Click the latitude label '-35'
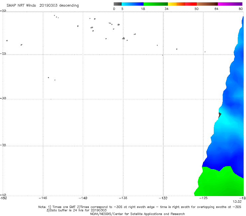The width and height of the screenshot is (246, 216). point(3,145)
